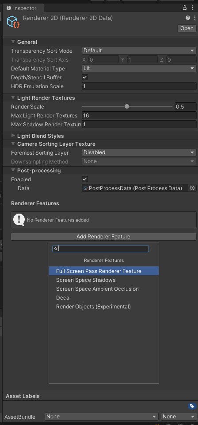This screenshot has width=198, height=425.
Task: Click the Max Light Render Textures field
Action: pyautogui.click(x=139, y=116)
